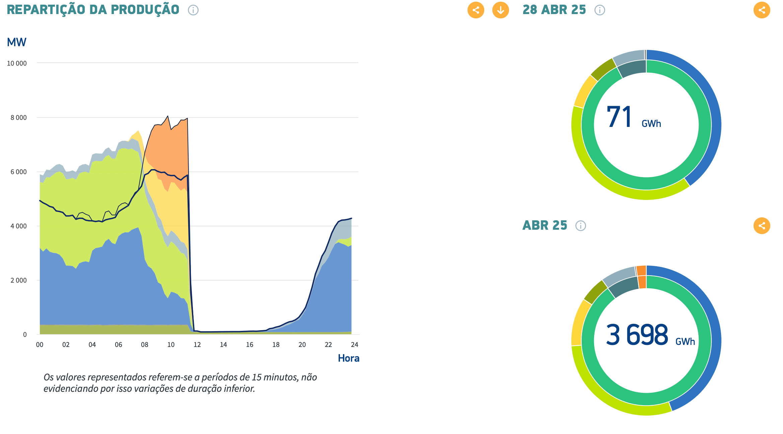Open info icon beside ABR 25
Screen dimensions: 783x434
tap(581, 226)
